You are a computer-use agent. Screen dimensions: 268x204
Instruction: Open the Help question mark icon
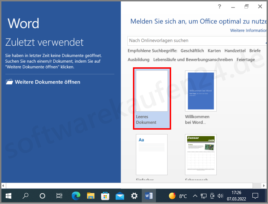click(220, 7)
